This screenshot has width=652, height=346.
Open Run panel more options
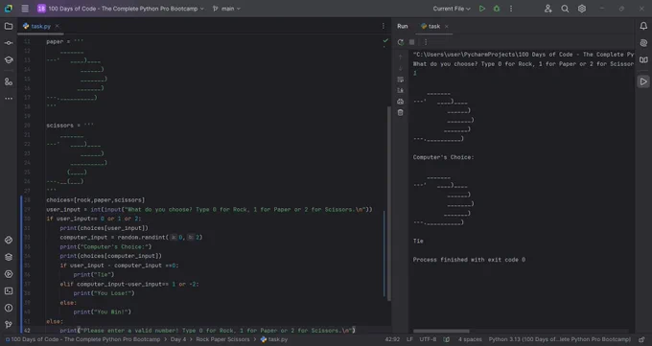426,42
